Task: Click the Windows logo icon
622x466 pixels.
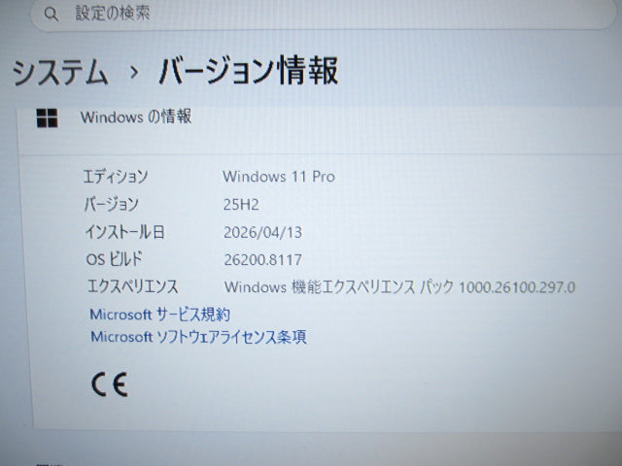Action: click(x=48, y=118)
